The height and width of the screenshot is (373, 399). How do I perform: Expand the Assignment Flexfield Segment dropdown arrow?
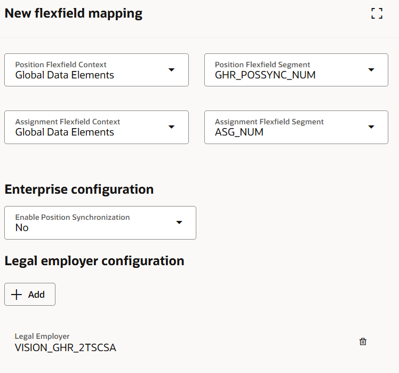(371, 127)
